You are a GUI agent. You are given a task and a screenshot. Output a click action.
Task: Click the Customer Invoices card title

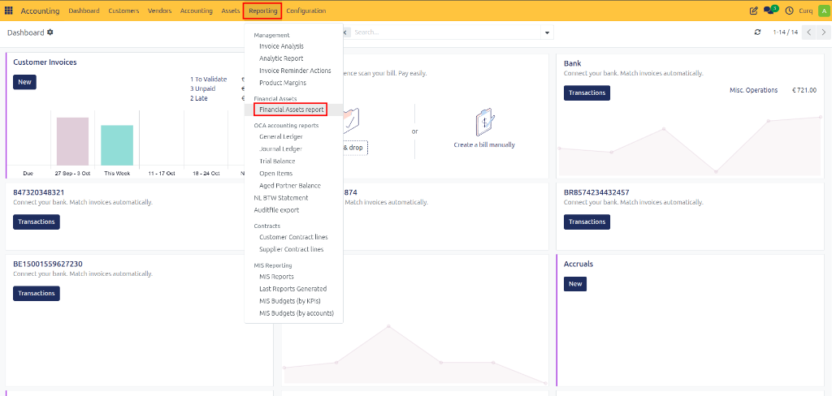pos(45,62)
